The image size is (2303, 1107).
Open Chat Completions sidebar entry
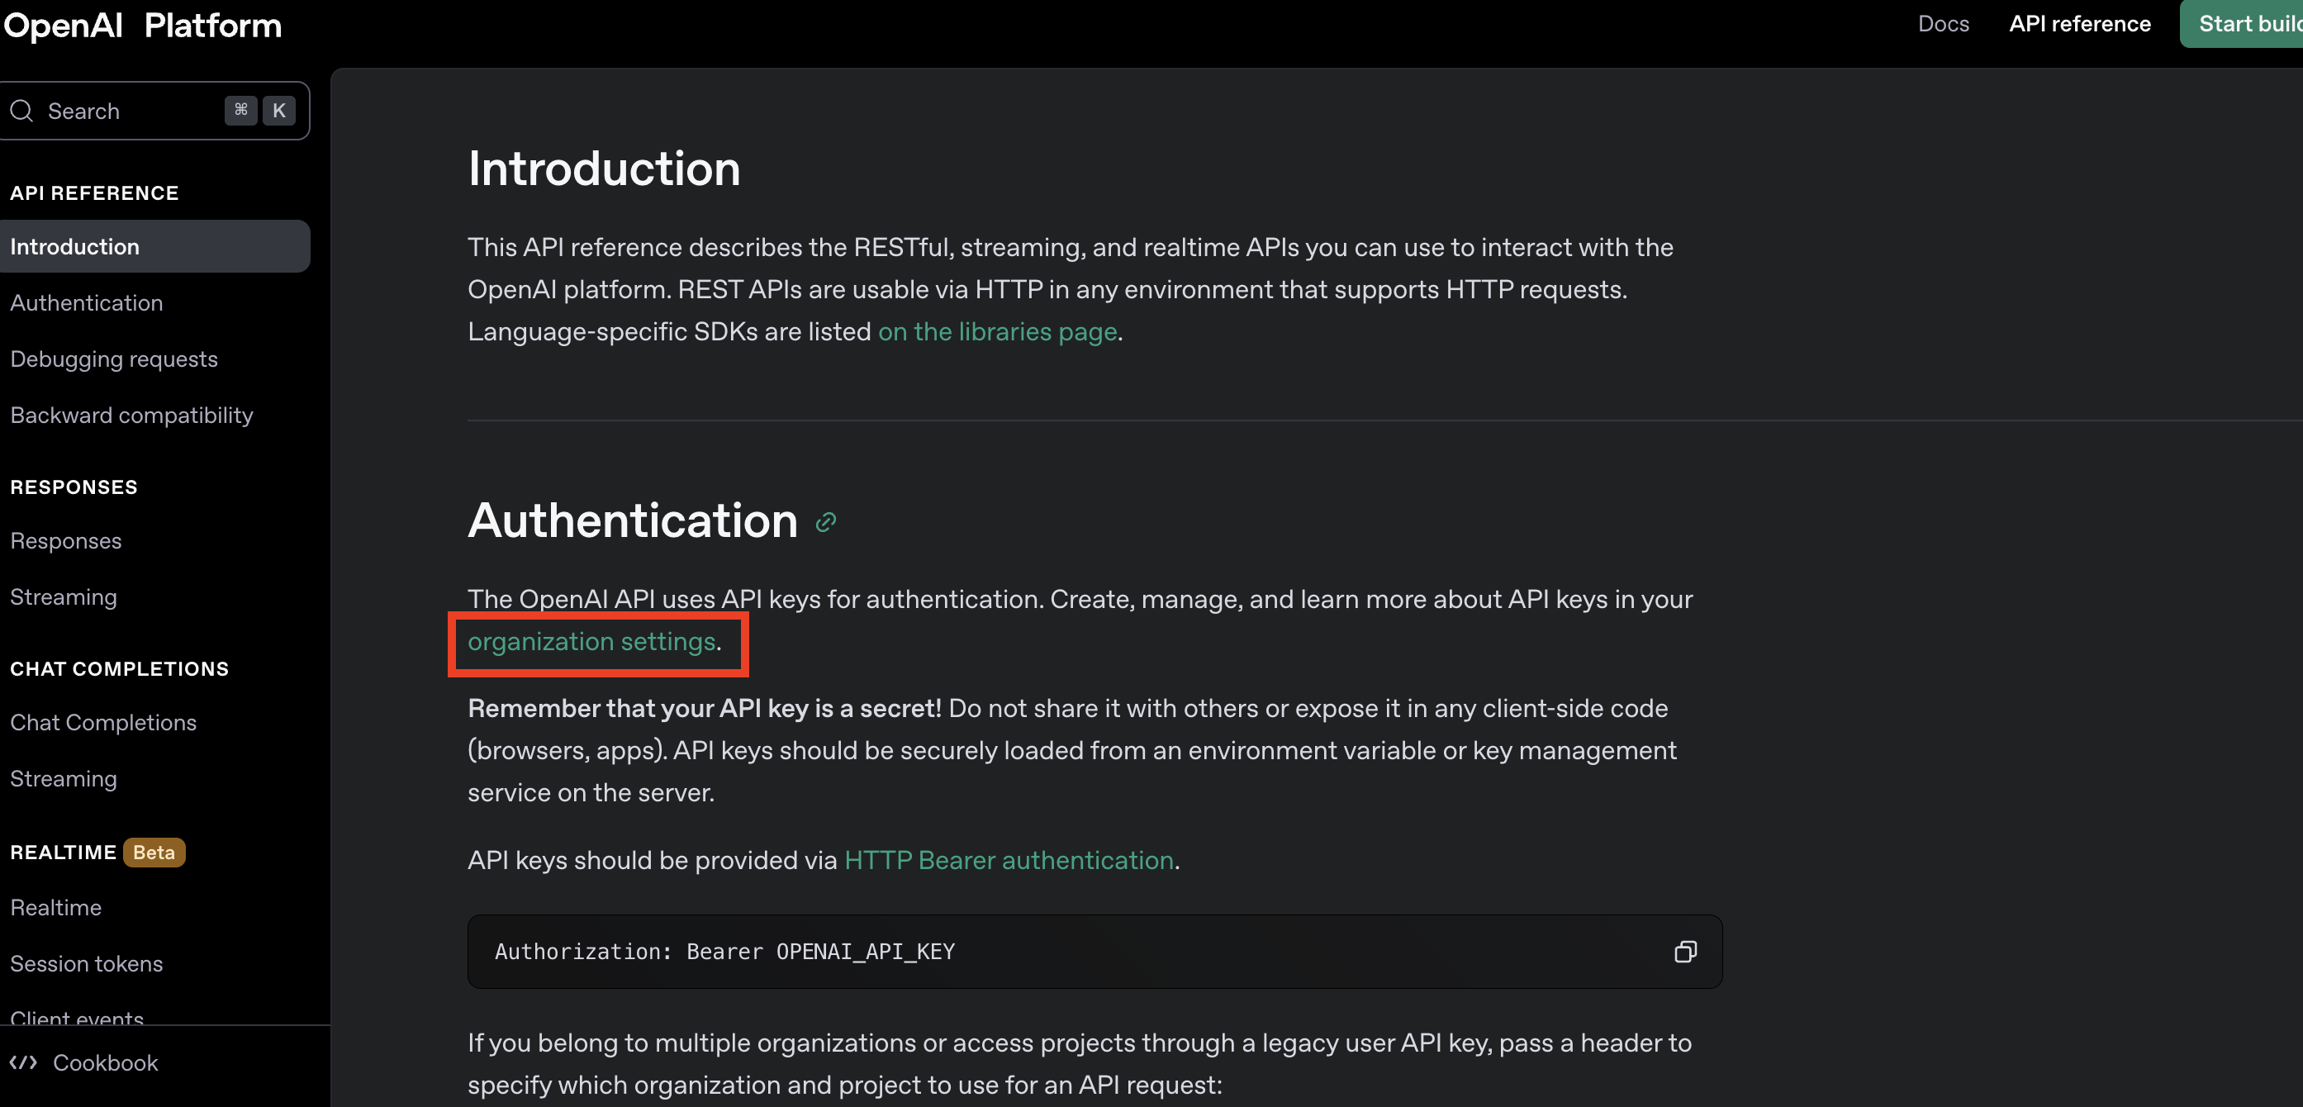pos(102,723)
